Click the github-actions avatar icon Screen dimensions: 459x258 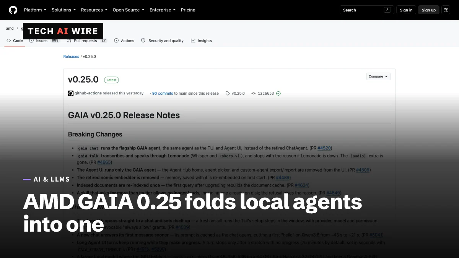pos(71,93)
